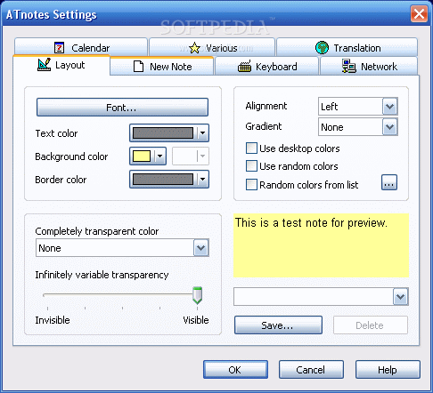Click the Visible label under the slider
This screenshot has width=433, height=393.
pos(196,320)
